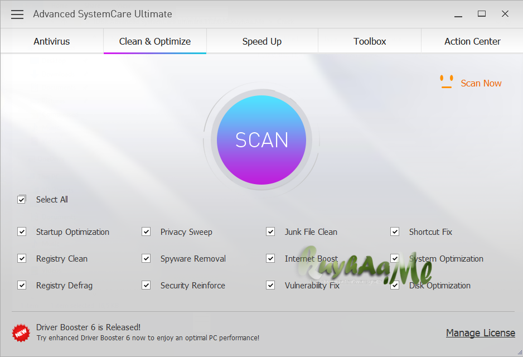Start the big SCAN button

(261, 140)
